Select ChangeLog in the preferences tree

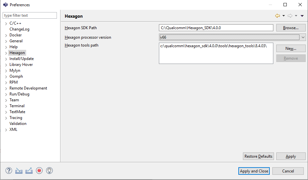point(19,29)
